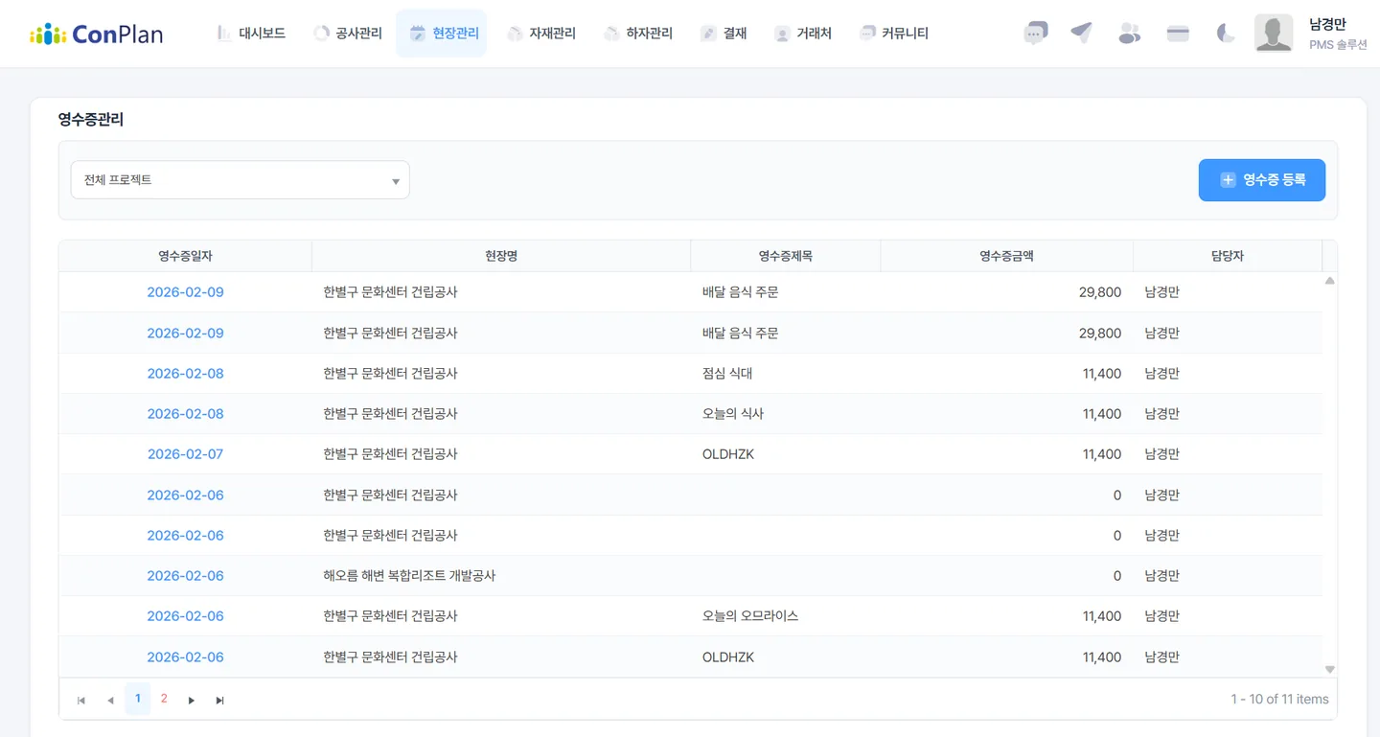
Task: Click the 영수증 등록 button
Action: (x=1262, y=180)
